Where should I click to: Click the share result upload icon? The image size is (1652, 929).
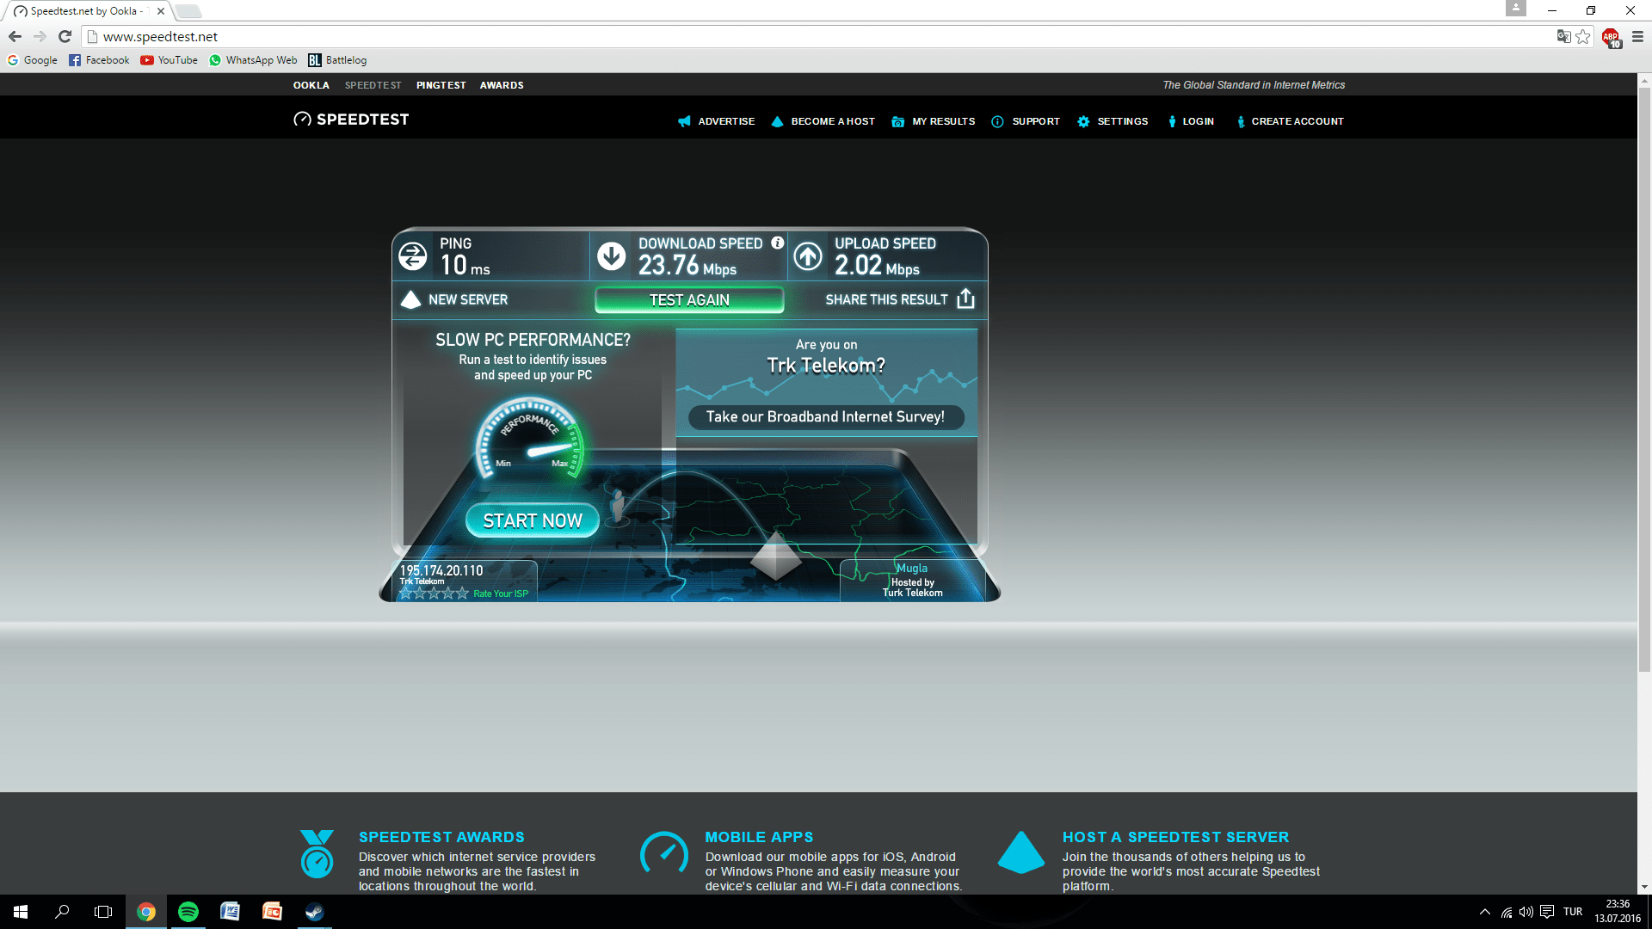click(965, 298)
